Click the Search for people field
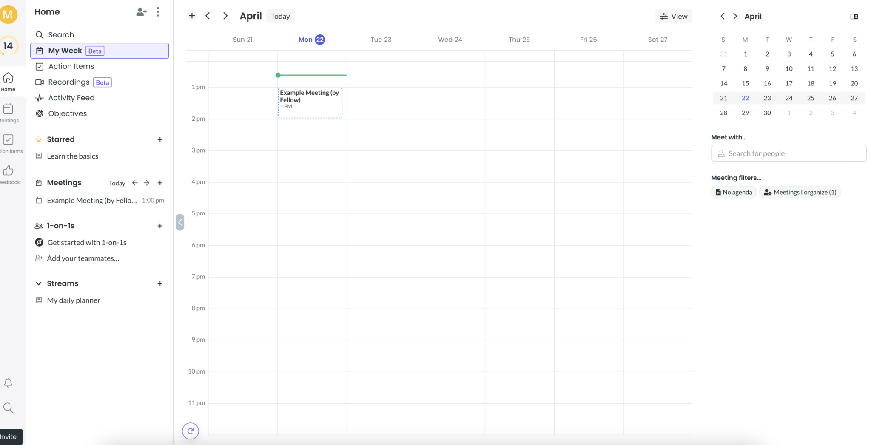Image resolution: width=871 pixels, height=445 pixels. click(788, 153)
